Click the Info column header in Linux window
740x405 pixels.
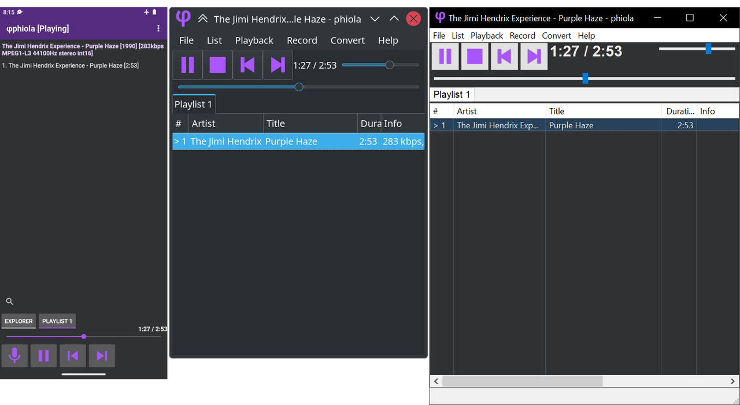click(x=403, y=124)
